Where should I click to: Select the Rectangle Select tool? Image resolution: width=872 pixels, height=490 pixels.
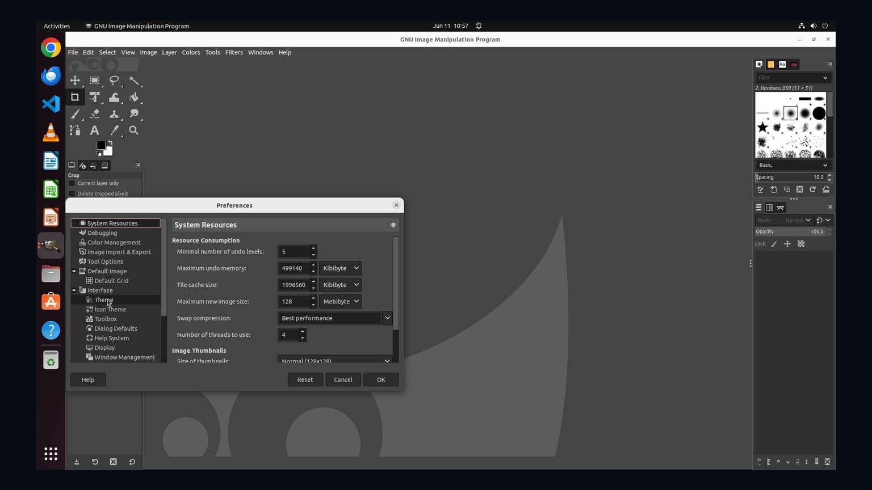point(95,81)
